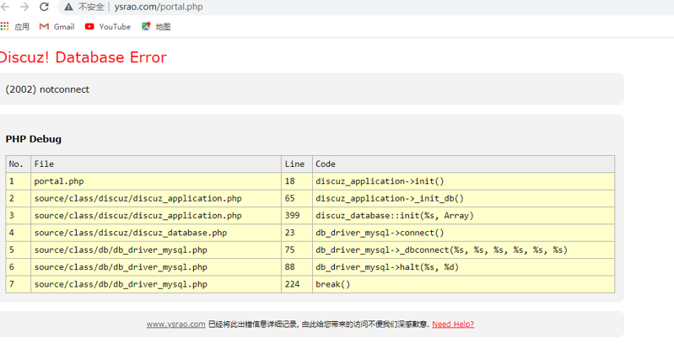
Task: Open the Apps grid bookmark icon
Action: pos(5,27)
